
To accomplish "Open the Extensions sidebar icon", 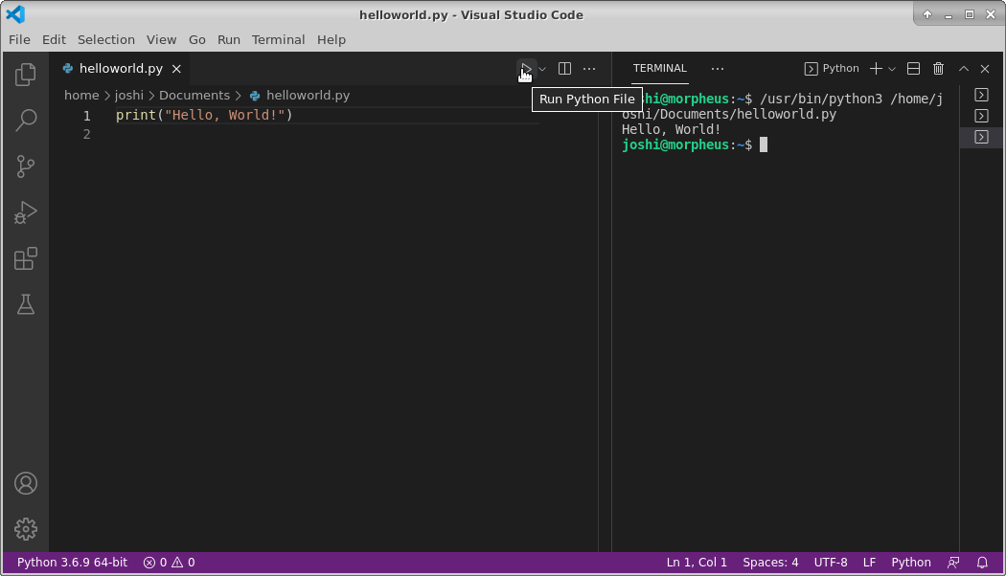I will click(25, 258).
